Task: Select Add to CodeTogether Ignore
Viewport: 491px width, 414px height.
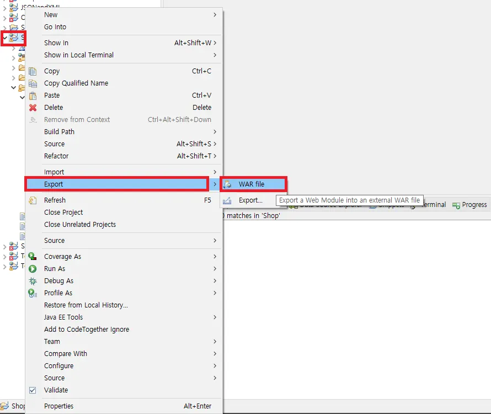Action: [124, 330]
